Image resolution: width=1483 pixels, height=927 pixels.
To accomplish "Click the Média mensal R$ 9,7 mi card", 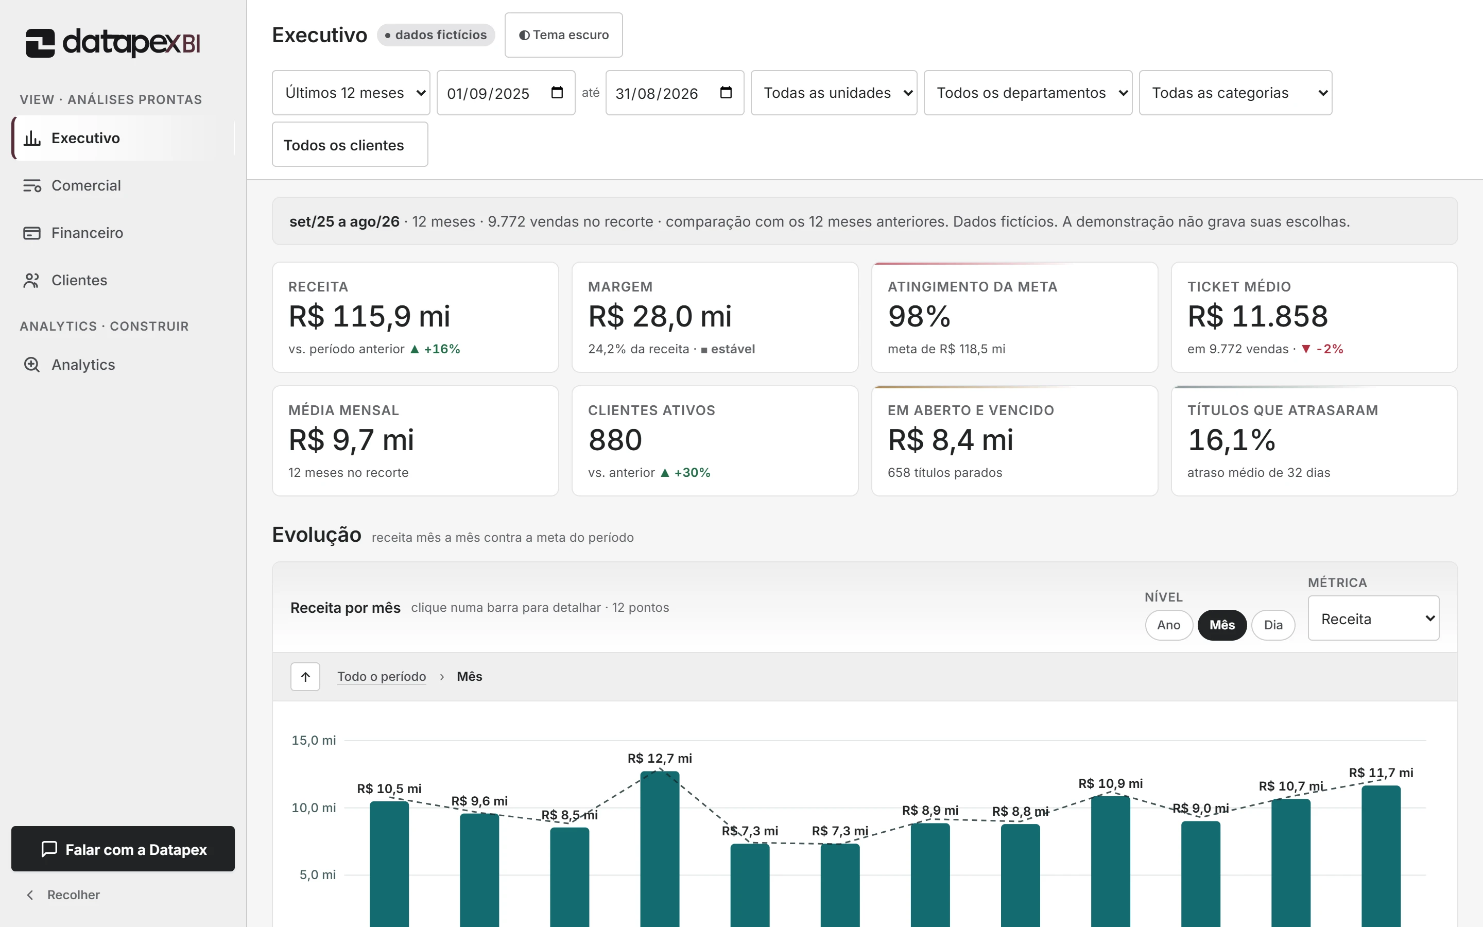I will (x=416, y=441).
